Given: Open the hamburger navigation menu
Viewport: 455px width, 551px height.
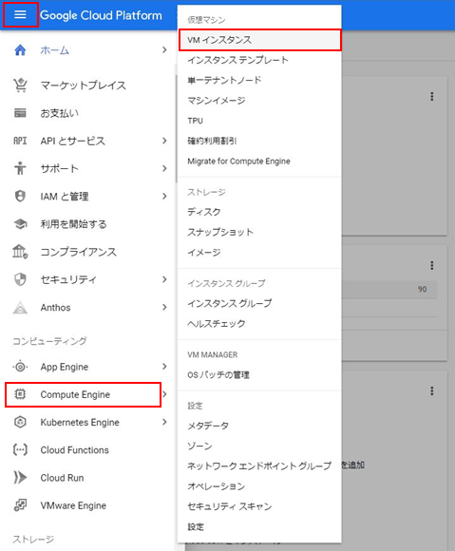Looking at the screenshot, I should [x=20, y=14].
